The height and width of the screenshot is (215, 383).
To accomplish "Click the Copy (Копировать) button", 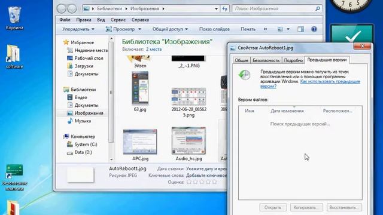I will pos(306,208).
